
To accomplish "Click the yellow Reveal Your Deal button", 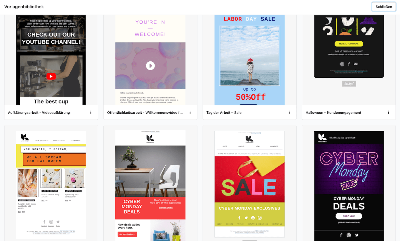I will pyautogui.click(x=349, y=44).
